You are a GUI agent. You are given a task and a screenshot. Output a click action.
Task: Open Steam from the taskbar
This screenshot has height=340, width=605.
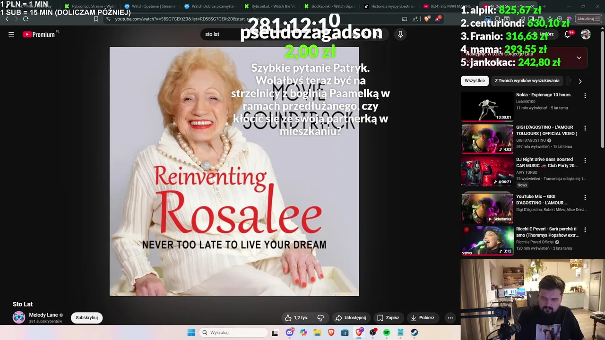pos(414,332)
